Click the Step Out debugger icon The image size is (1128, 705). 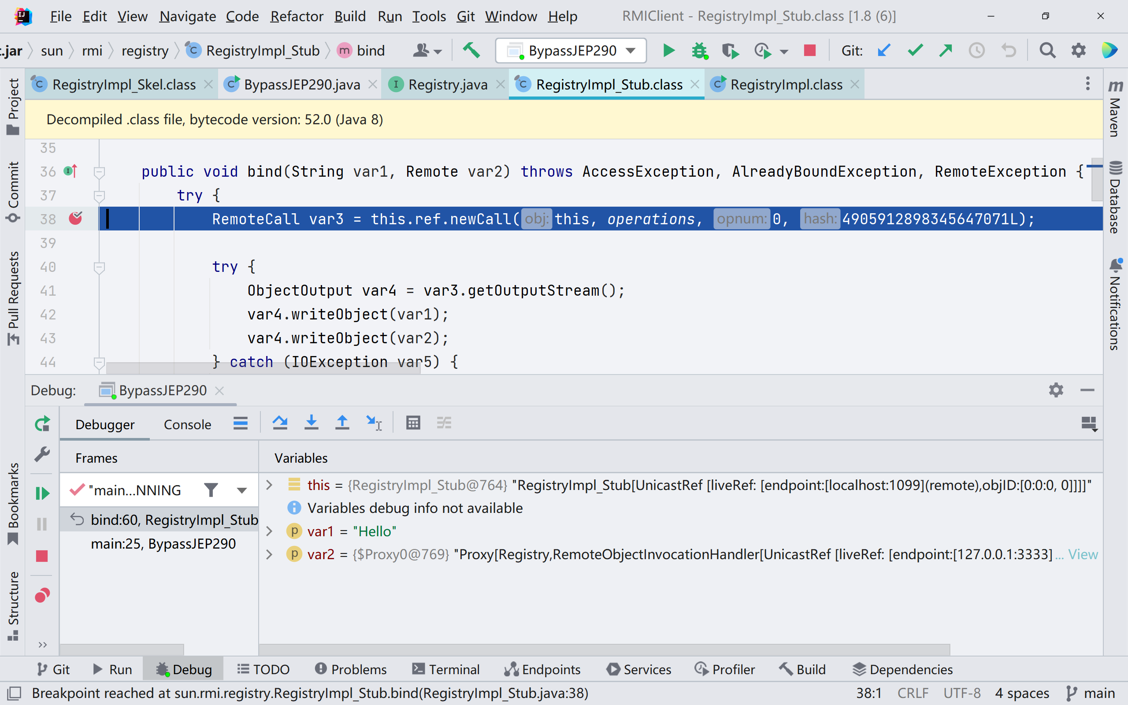(x=342, y=423)
